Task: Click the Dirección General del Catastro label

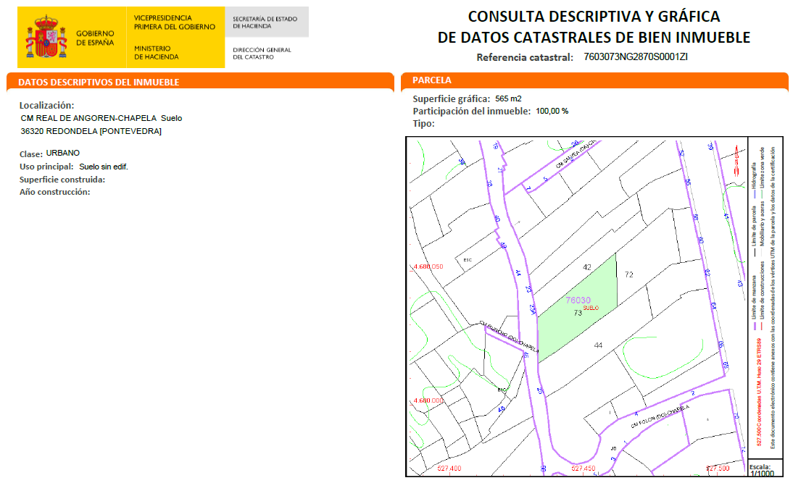Action: click(x=262, y=54)
